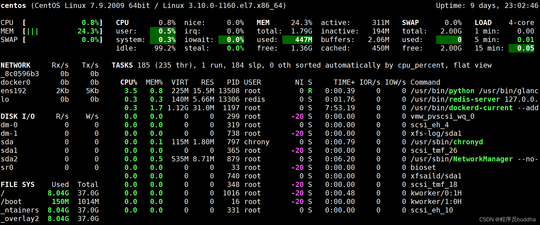Select the dm-0 disk row
Screen dimensions: 540x225
pos(50,125)
